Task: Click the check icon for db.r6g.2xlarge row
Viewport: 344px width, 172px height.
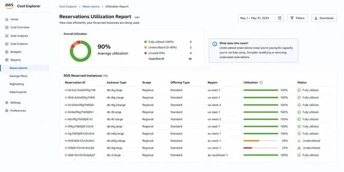Action: click(299, 105)
